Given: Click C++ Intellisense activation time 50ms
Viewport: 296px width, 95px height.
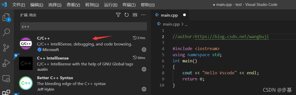Looking at the screenshot, I should pos(139,58).
